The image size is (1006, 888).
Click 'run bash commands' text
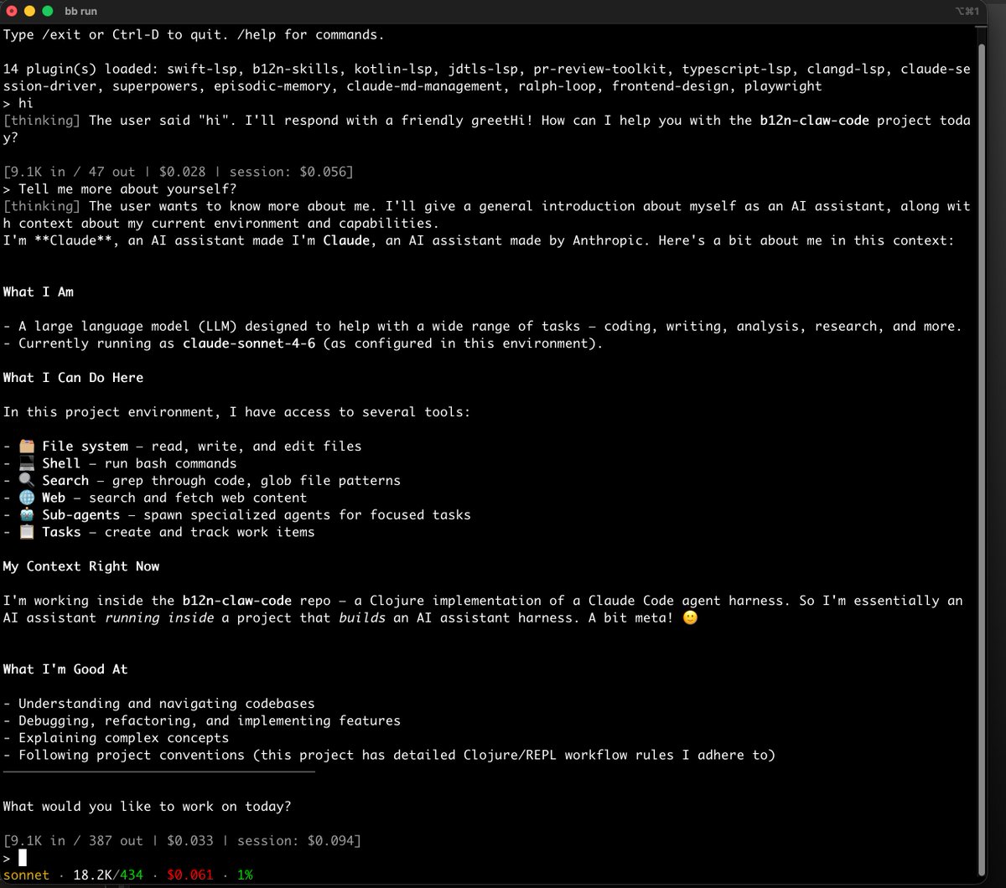click(x=170, y=463)
